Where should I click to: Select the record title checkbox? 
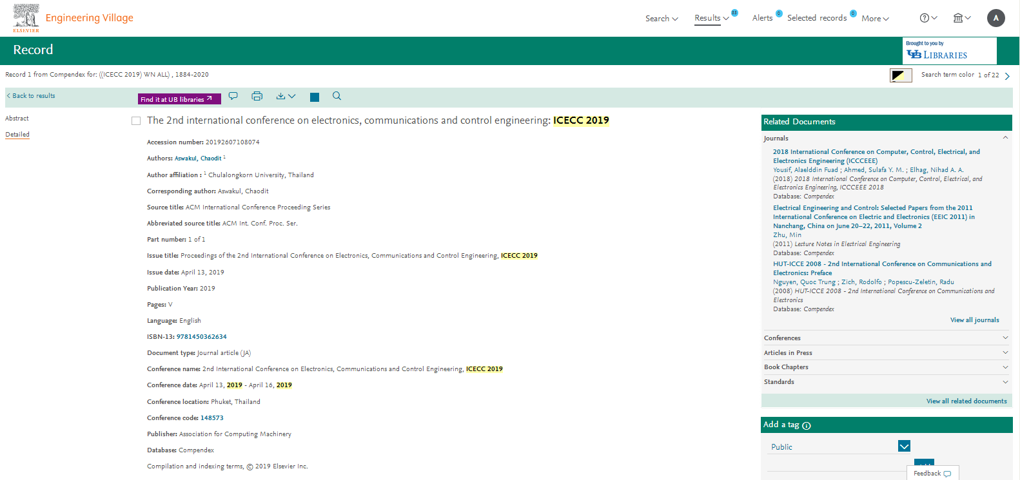(x=136, y=120)
